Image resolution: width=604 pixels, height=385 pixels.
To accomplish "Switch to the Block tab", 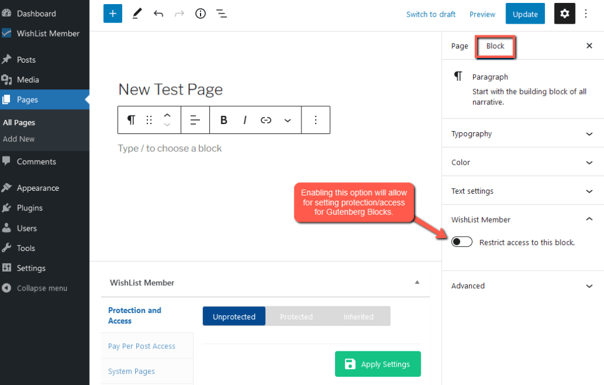I will click(495, 46).
